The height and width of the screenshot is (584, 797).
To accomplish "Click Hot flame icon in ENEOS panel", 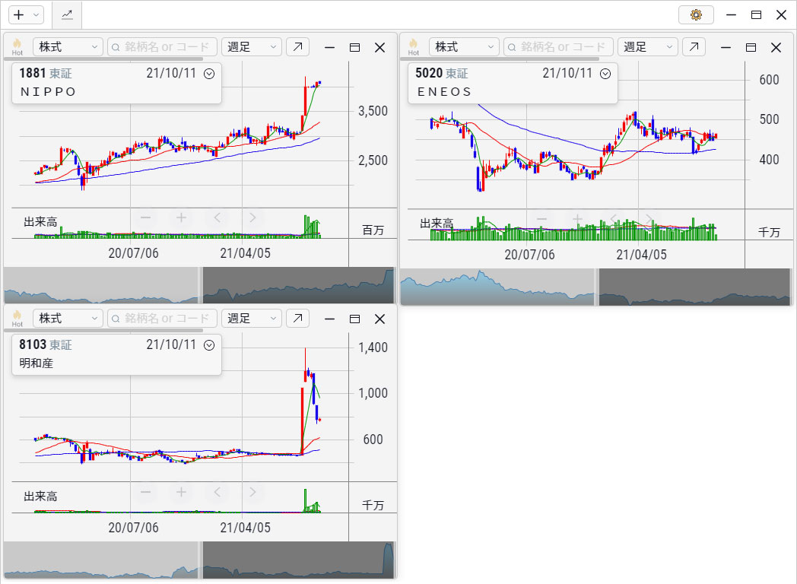I will (x=413, y=46).
